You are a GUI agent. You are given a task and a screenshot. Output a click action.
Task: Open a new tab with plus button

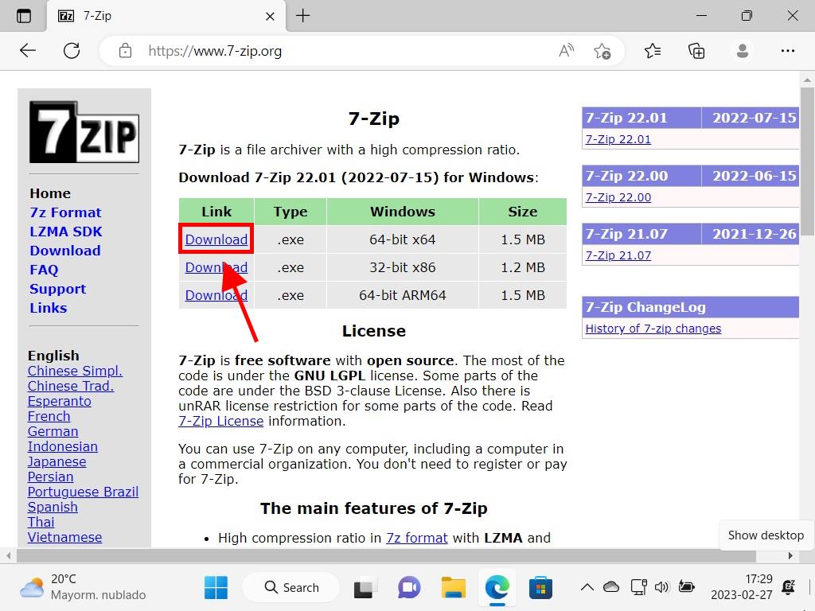303,16
